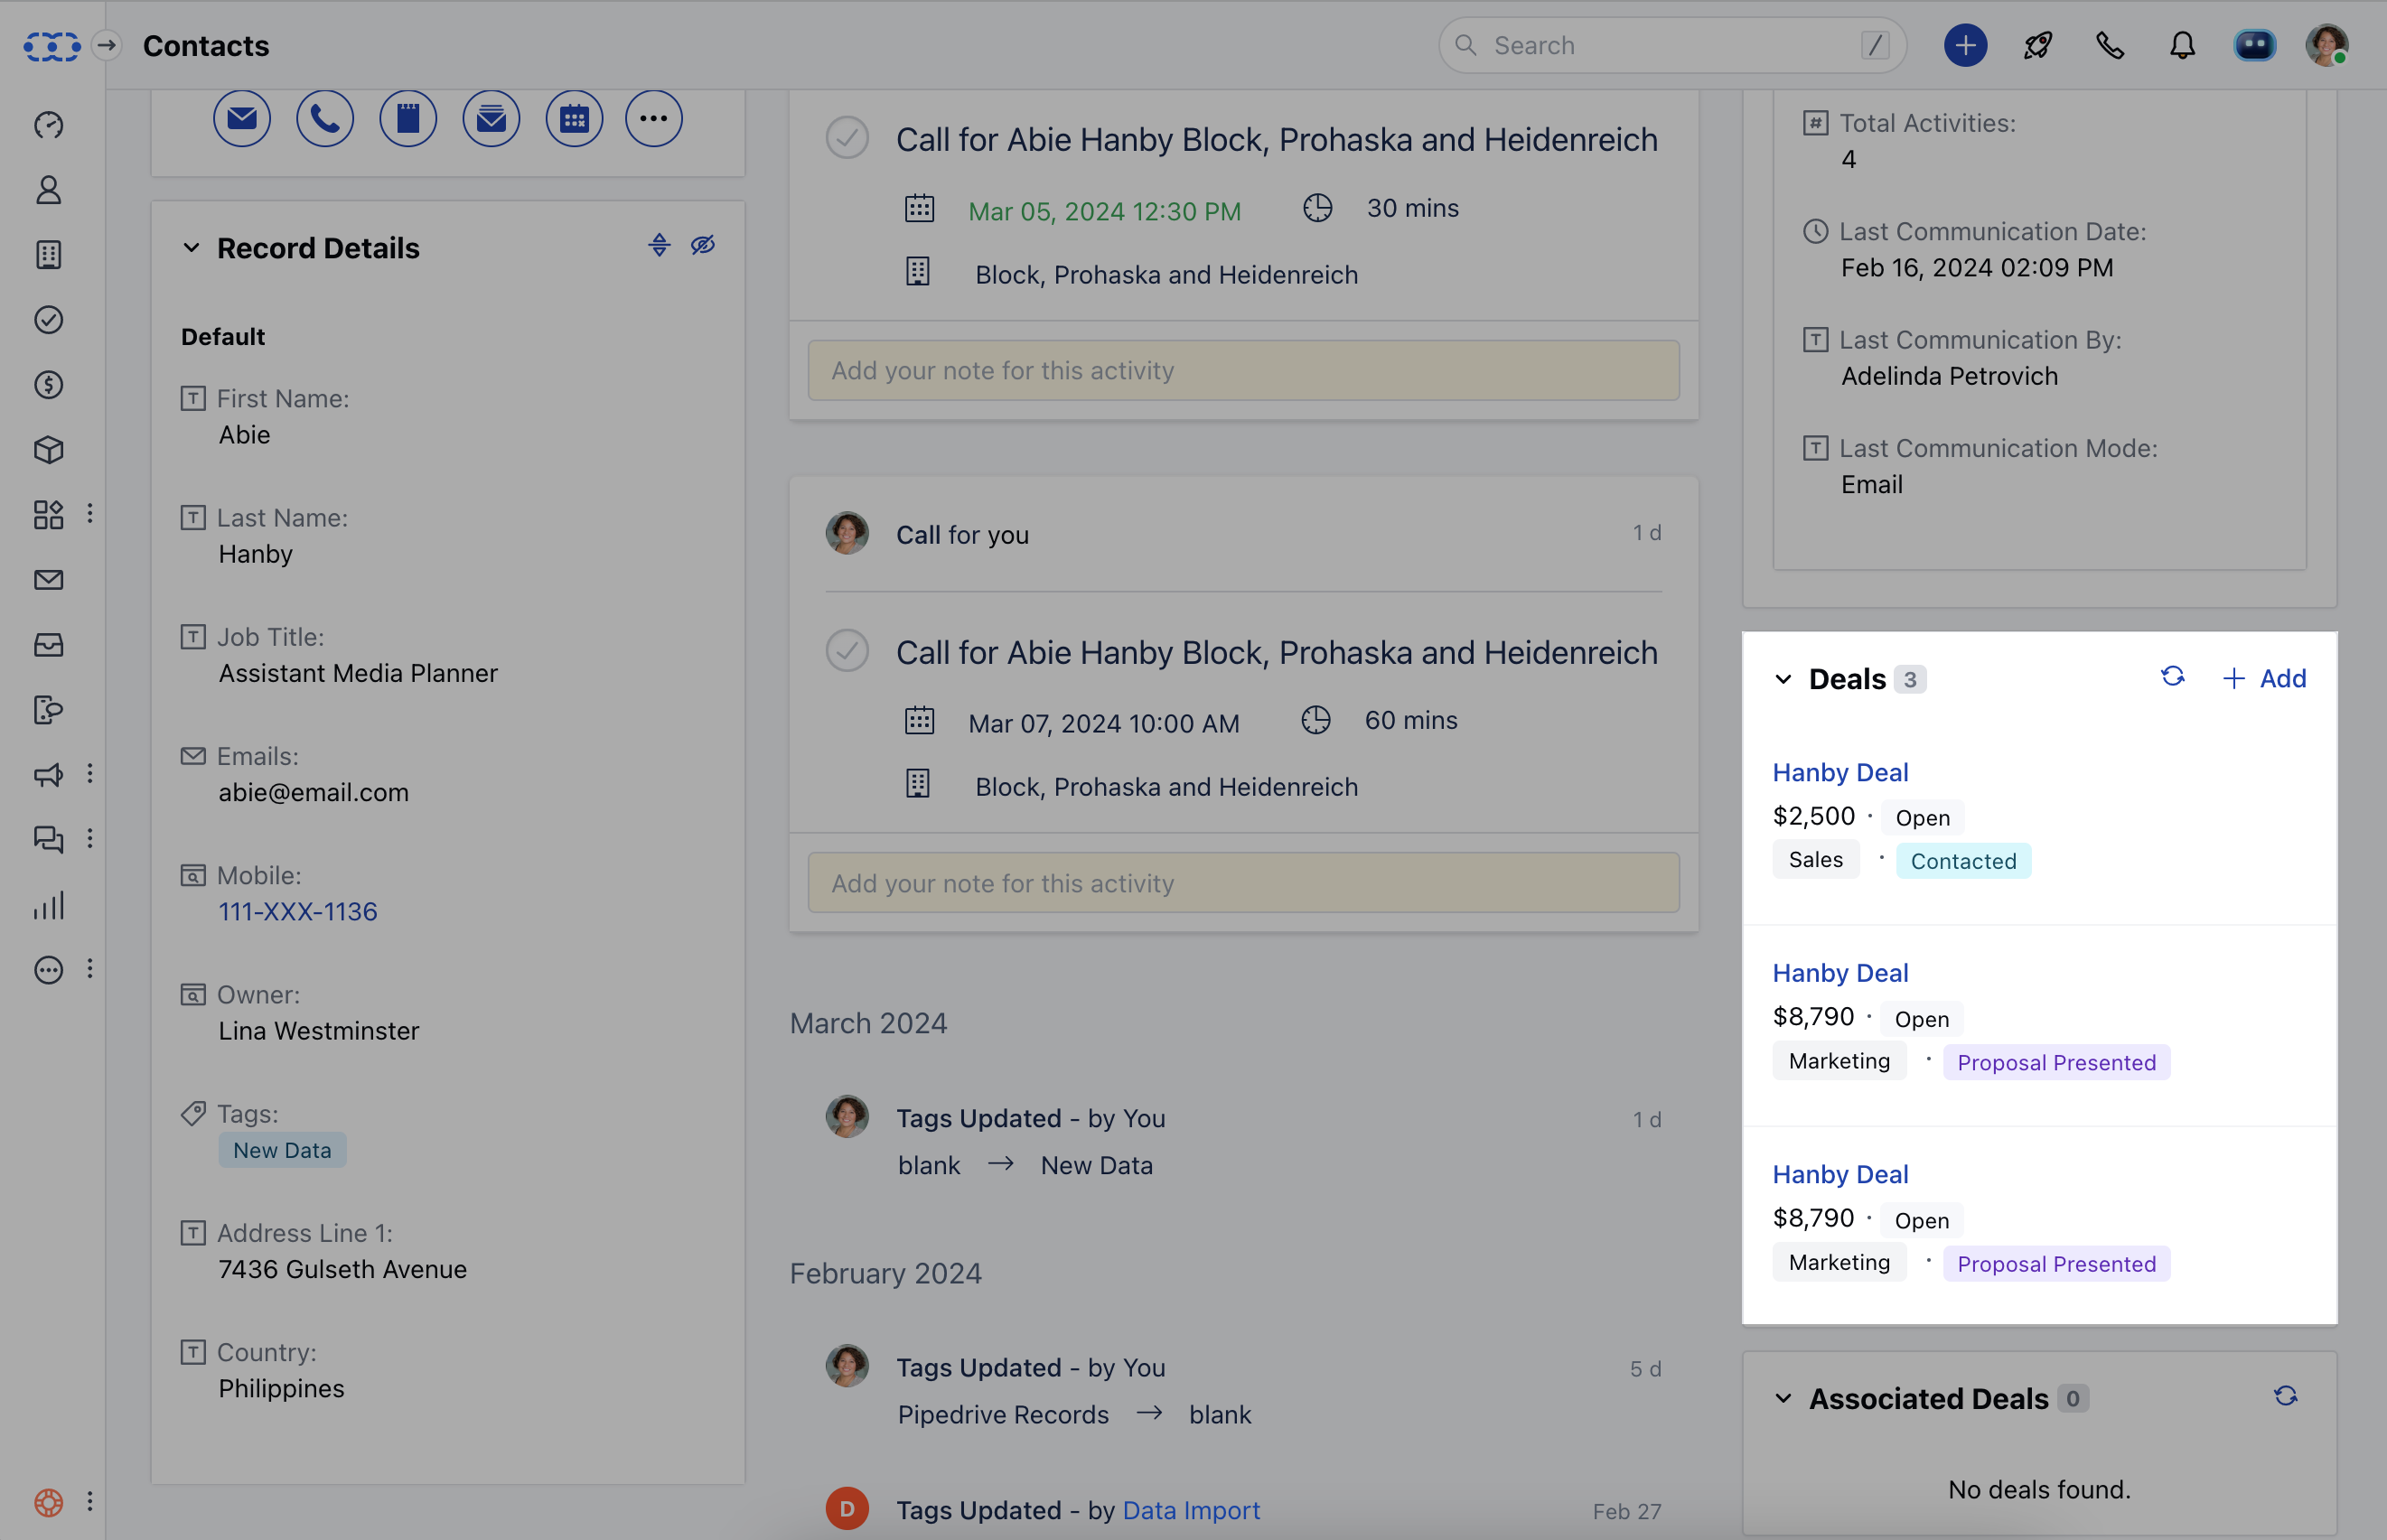This screenshot has height=1540, width=2387.
Task: Refresh the Associated Deals section
Action: [x=2285, y=1396]
